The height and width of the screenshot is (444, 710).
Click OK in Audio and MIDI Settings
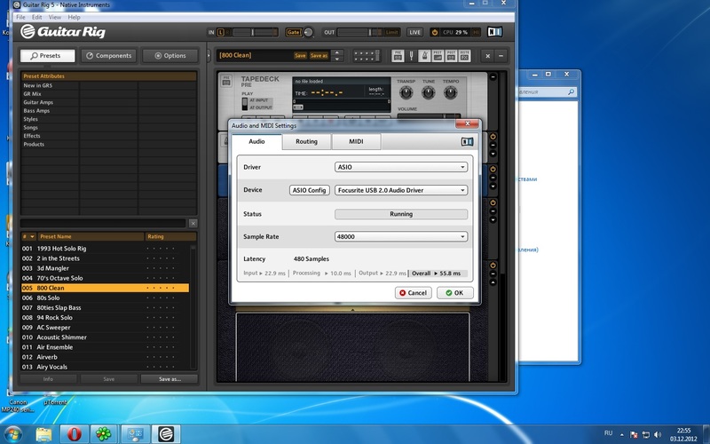point(455,293)
